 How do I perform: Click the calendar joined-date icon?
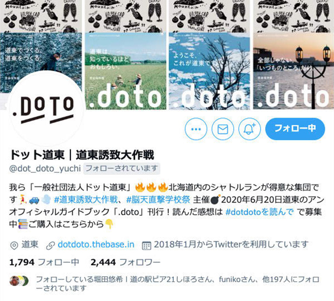click(x=147, y=246)
